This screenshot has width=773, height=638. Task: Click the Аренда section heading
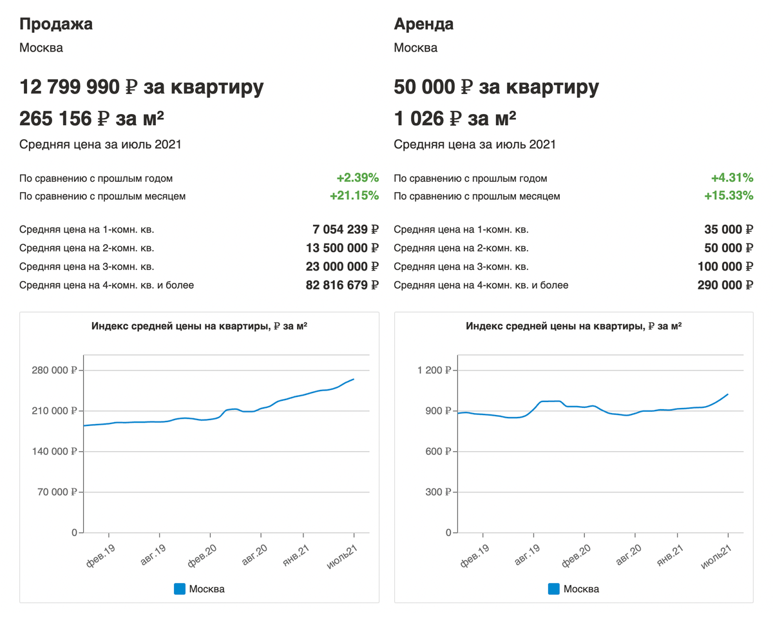(423, 24)
